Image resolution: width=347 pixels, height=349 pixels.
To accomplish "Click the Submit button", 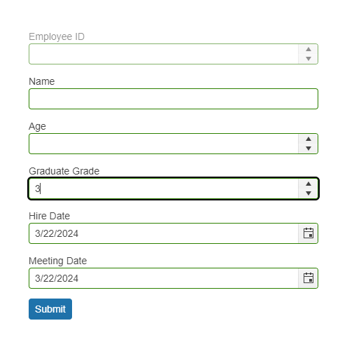I will pos(50,309).
